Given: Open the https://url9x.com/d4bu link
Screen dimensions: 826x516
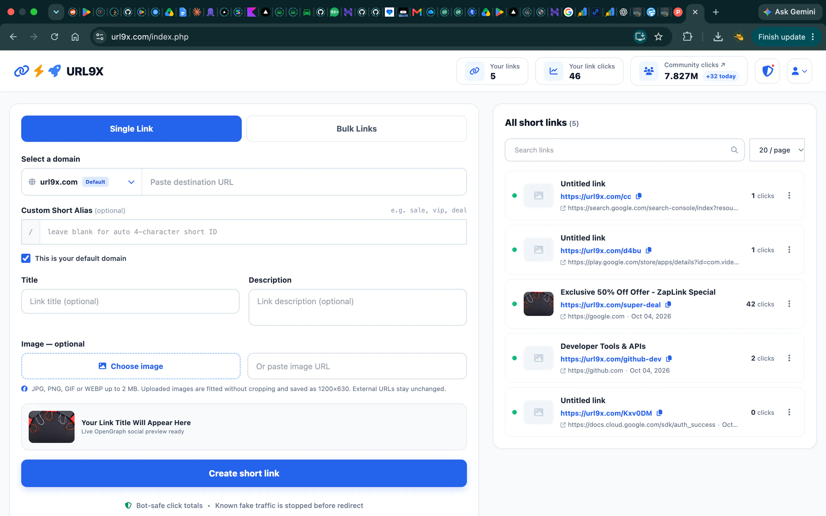Looking at the screenshot, I should [601, 251].
